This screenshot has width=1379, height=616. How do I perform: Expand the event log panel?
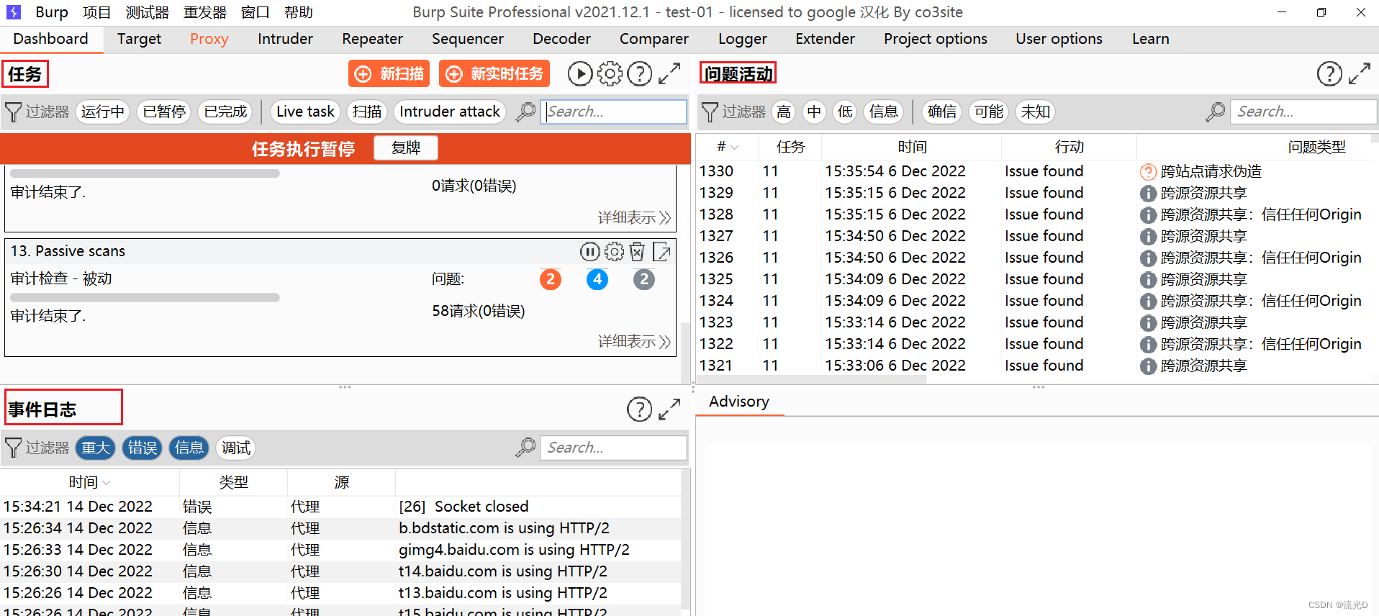pyautogui.click(x=670, y=409)
